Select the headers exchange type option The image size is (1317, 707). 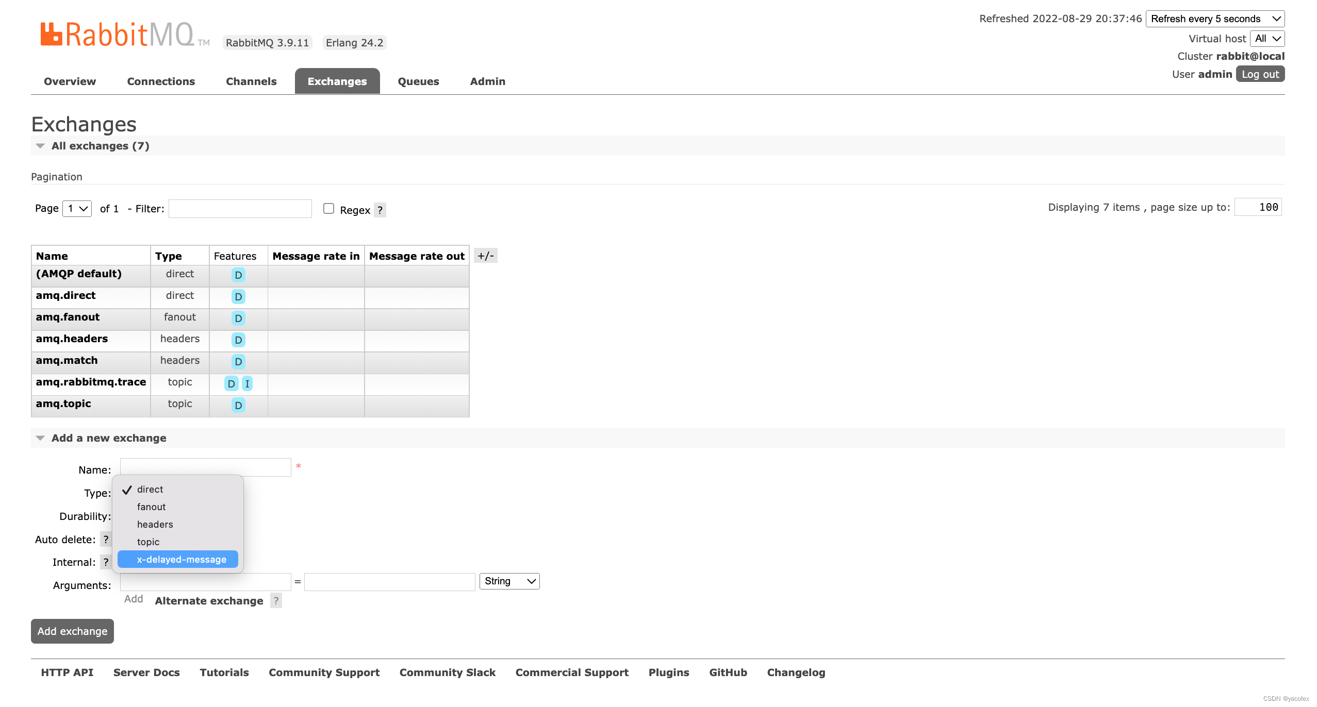coord(178,525)
